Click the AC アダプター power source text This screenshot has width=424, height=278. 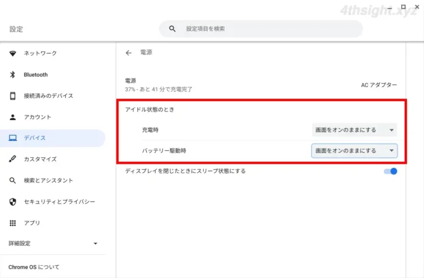pyautogui.click(x=379, y=85)
